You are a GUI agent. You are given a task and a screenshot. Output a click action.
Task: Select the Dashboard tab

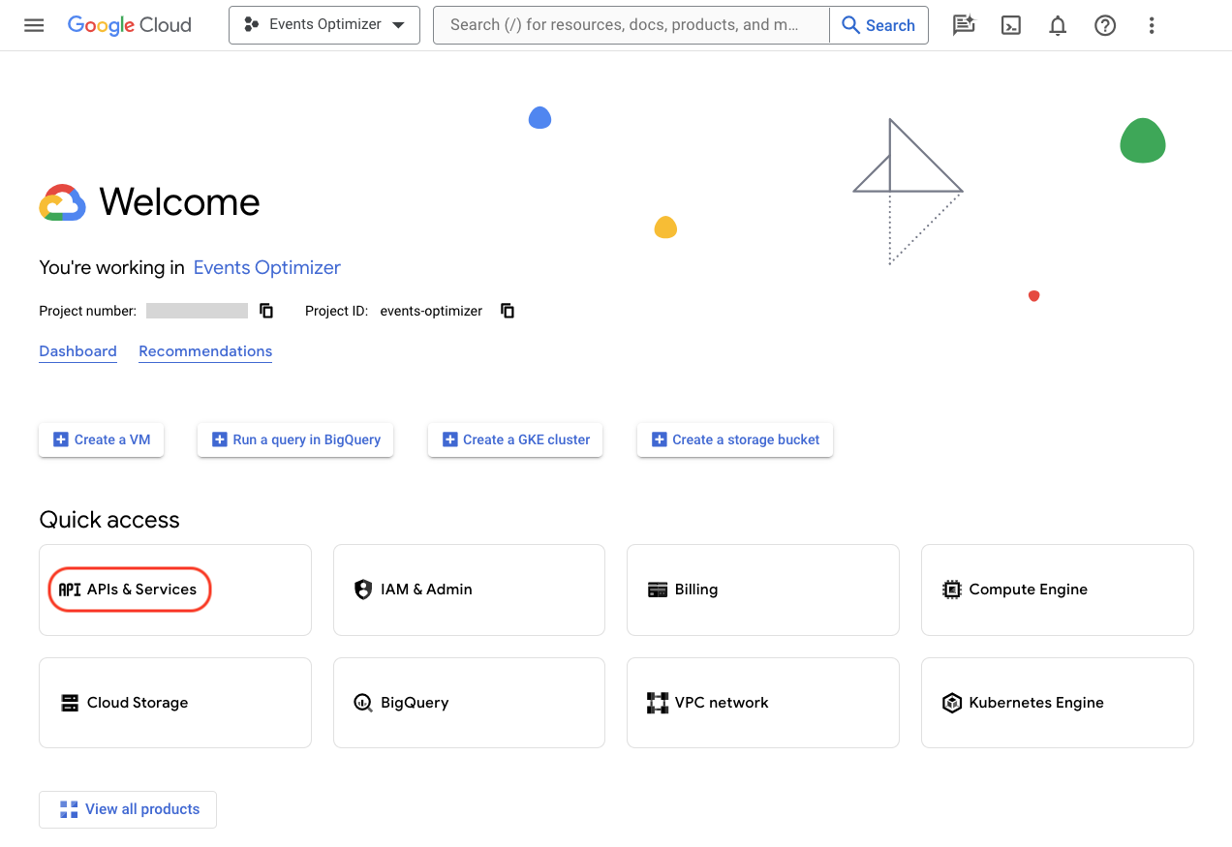coord(77,351)
